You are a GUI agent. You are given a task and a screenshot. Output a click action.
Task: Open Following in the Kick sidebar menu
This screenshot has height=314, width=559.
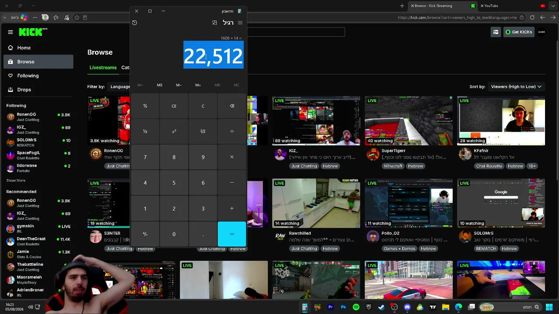tap(38, 75)
